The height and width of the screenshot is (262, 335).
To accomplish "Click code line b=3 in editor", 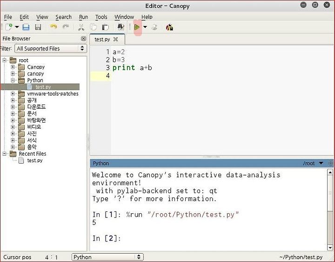I will point(119,60).
